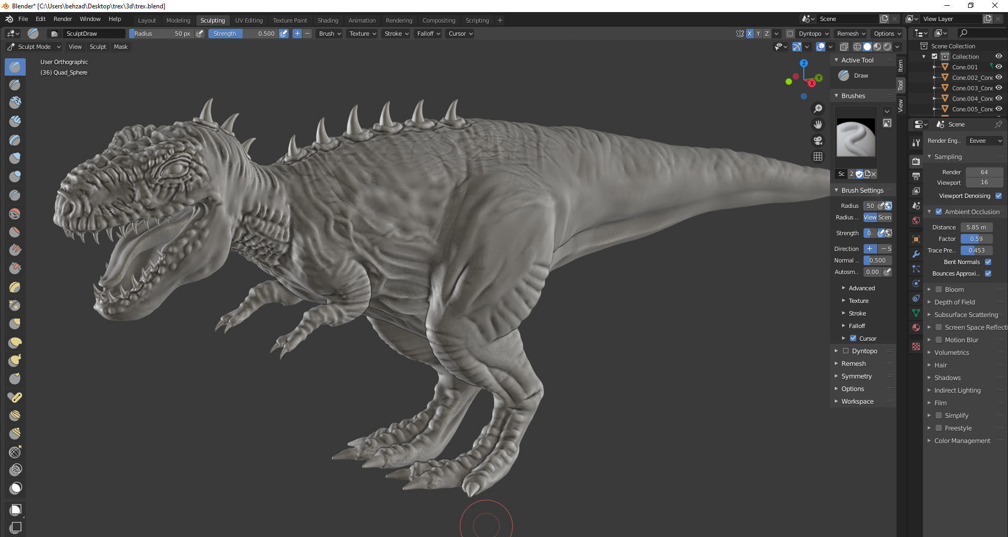Click the brush preview thumbnail
This screenshot has width=1008, height=537.
click(x=856, y=138)
